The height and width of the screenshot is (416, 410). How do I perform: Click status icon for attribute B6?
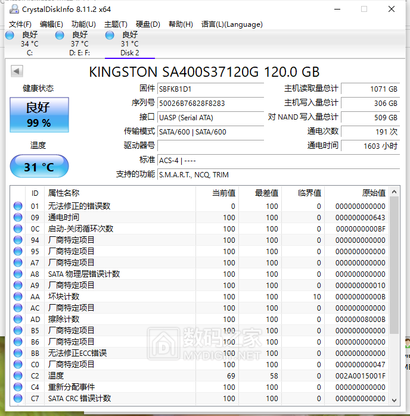pos(18,342)
